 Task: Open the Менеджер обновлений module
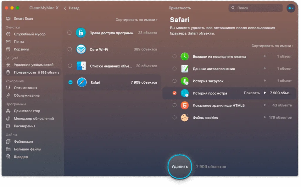coord(34,119)
